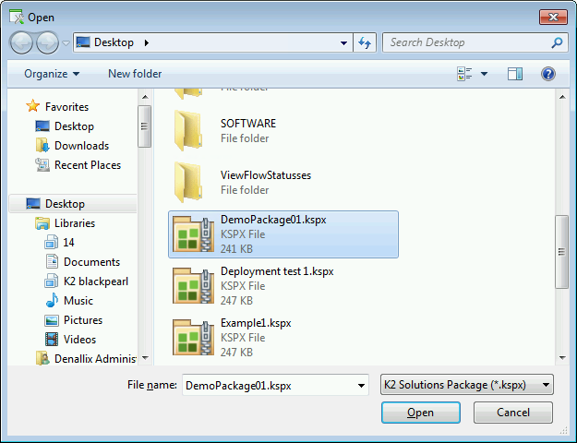Click the change view icon
The width and height of the screenshot is (577, 443).
pyautogui.click(x=464, y=74)
